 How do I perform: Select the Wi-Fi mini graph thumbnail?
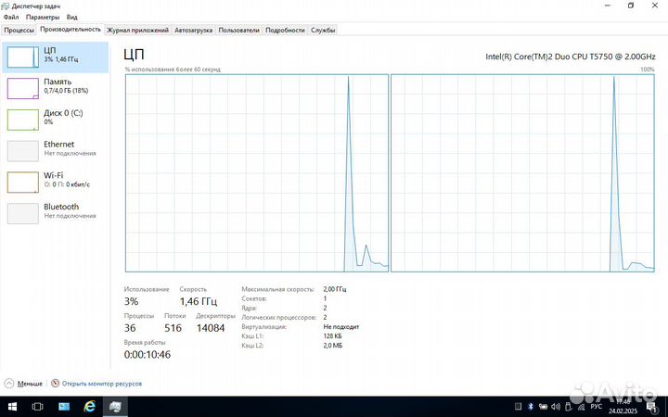[22, 183]
